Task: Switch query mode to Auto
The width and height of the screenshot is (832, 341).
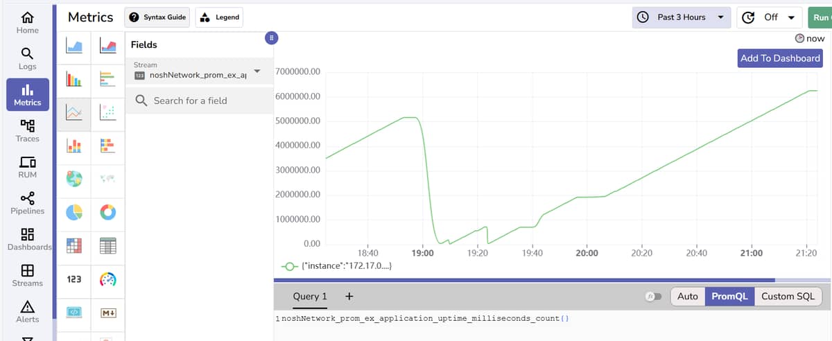Action: 687,297
